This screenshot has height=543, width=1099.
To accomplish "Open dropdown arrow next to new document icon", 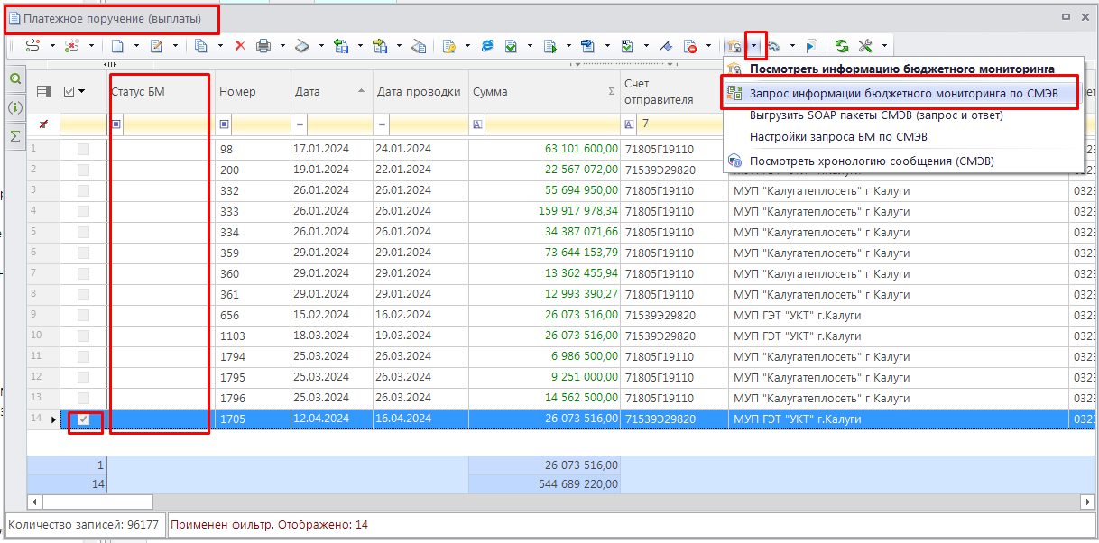I will (x=136, y=45).
